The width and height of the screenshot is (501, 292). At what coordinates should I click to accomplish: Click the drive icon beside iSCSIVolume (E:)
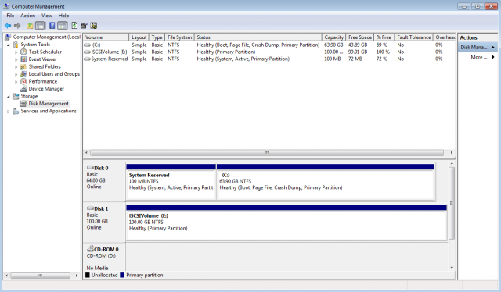click(x=87, y=52)
